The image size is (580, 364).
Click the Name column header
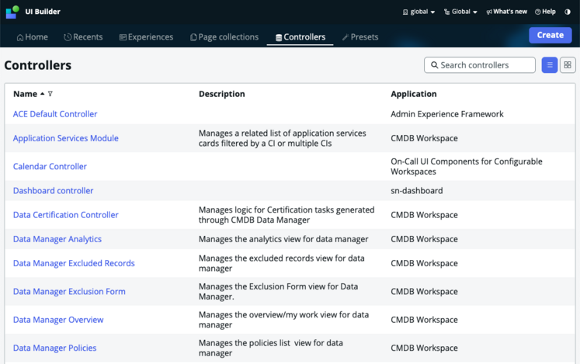pos(25,94)
